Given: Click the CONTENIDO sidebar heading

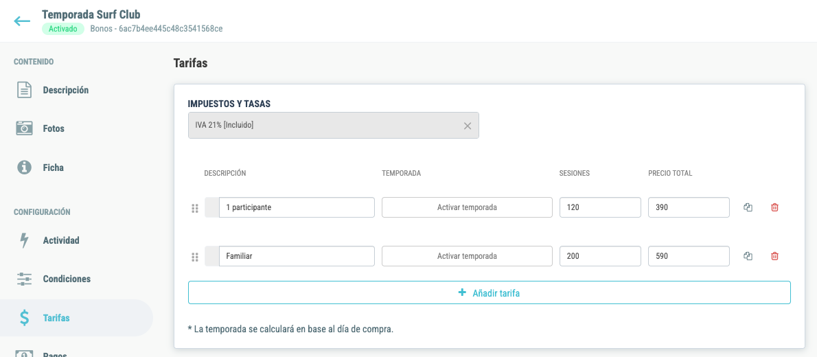Looking at the screenshot, I should [x=34, y=62].
